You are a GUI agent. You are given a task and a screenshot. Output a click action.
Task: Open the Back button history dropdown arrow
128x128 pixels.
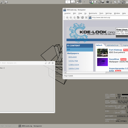(68, 19)
